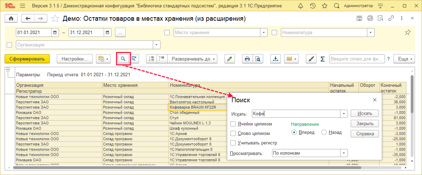Screen dimensions: 422x175
Task: Select the Вперед direction radio
Action: tap(294, 132)
